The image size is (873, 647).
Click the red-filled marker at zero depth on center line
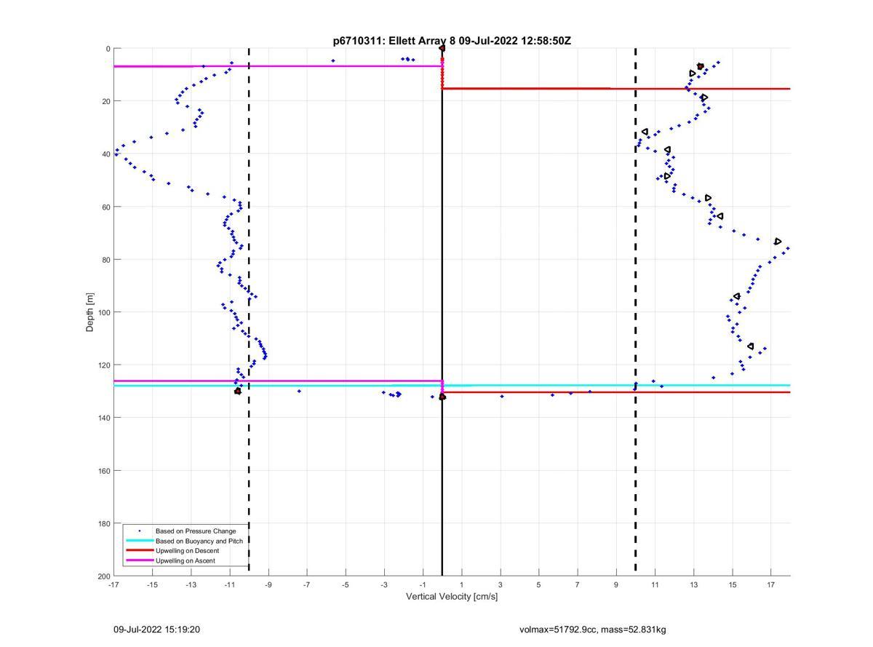pyautogui.click(x=442, y=49)
